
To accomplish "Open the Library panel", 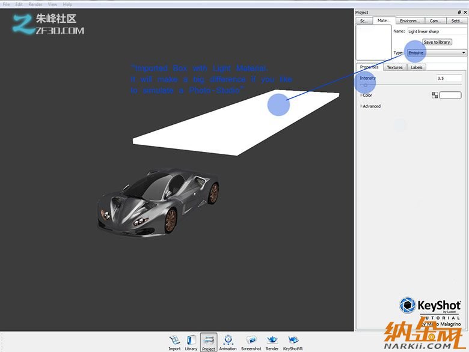I will point(191,342).
